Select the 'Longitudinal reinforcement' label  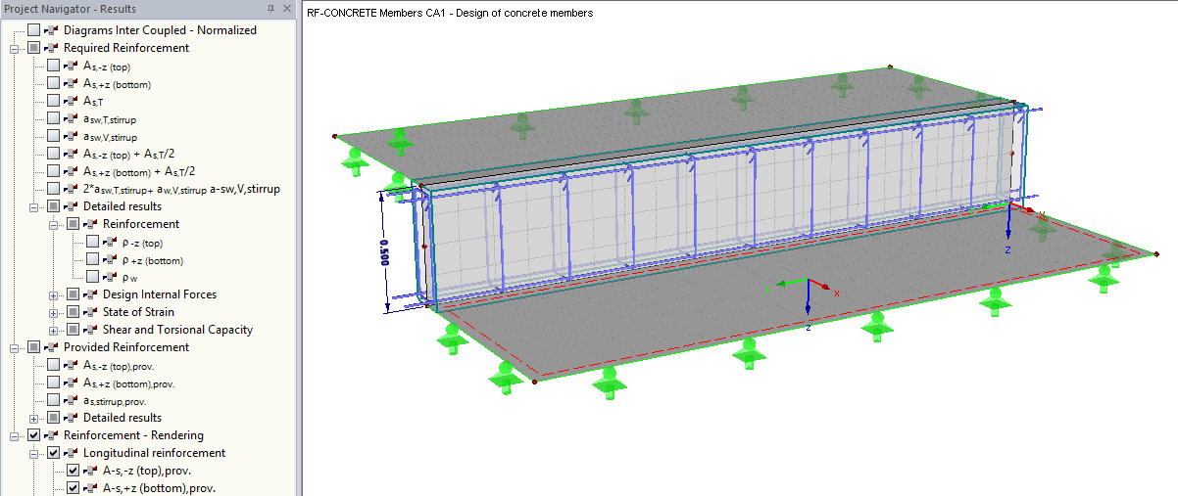coord(155,453)
